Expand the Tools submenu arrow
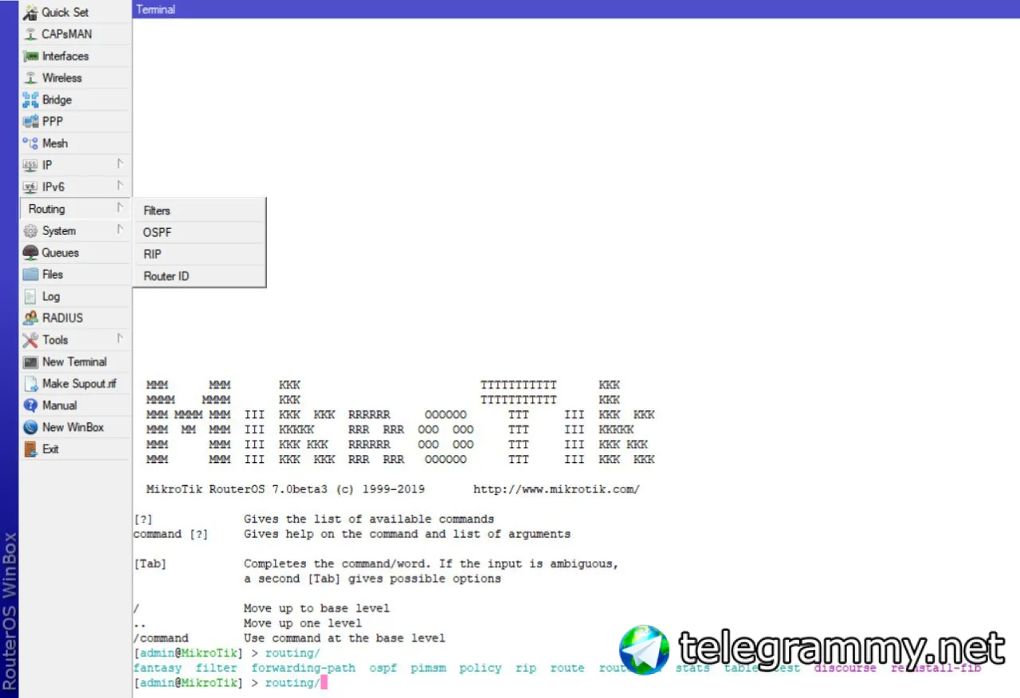This screenshot has height=698, width=1020. 120,339
